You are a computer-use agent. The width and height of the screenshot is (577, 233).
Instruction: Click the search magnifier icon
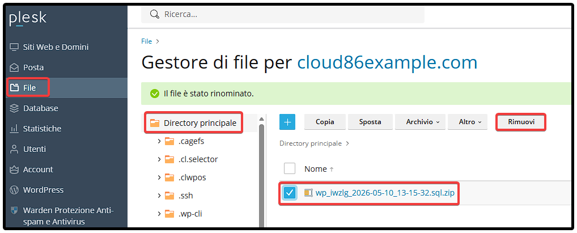[x=155, y=14]
